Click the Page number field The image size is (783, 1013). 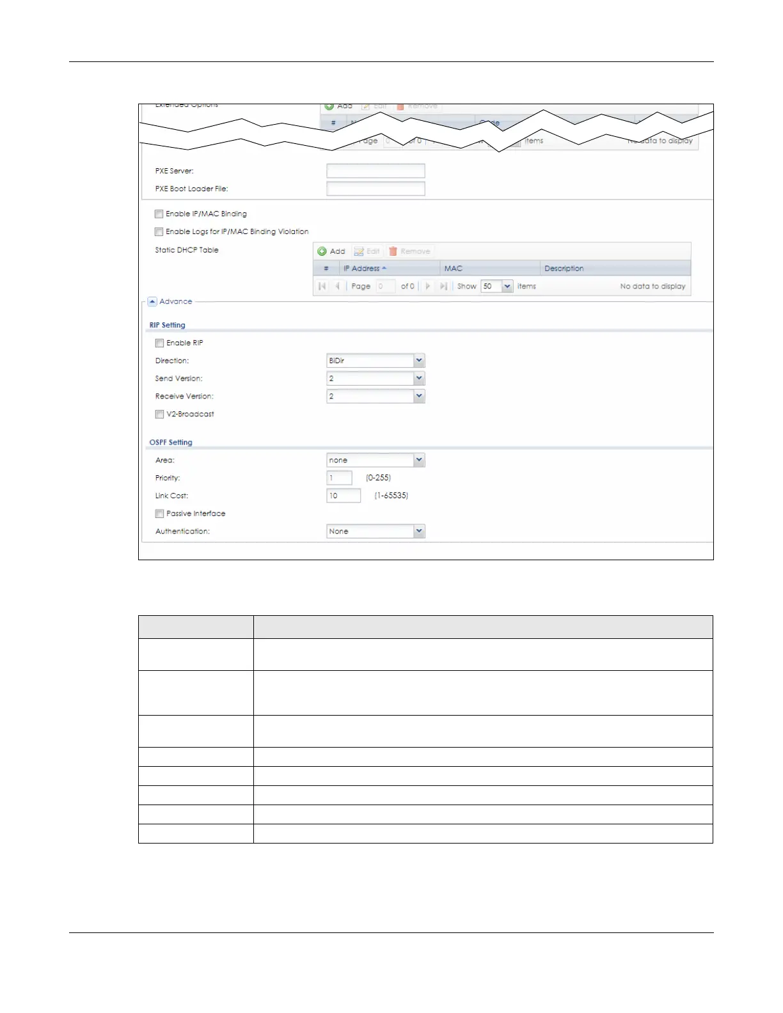point(386,287)
